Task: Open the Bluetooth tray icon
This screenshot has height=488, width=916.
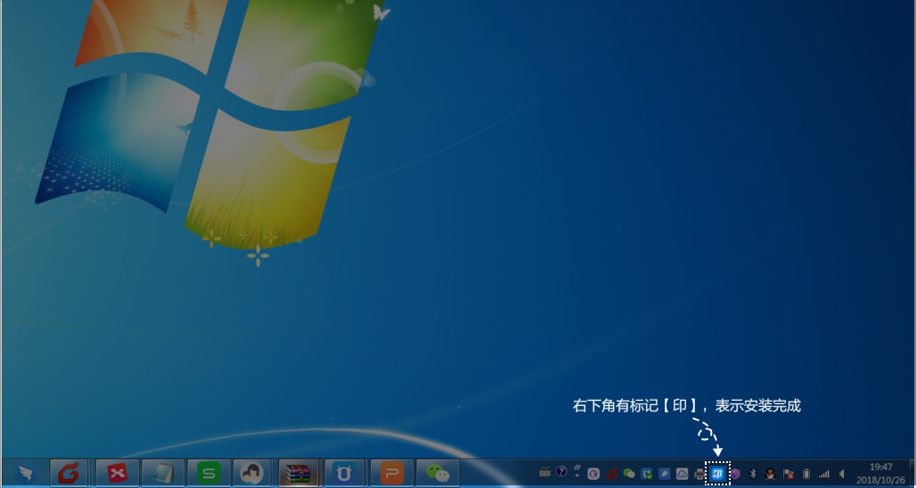Action: (753, 474)
